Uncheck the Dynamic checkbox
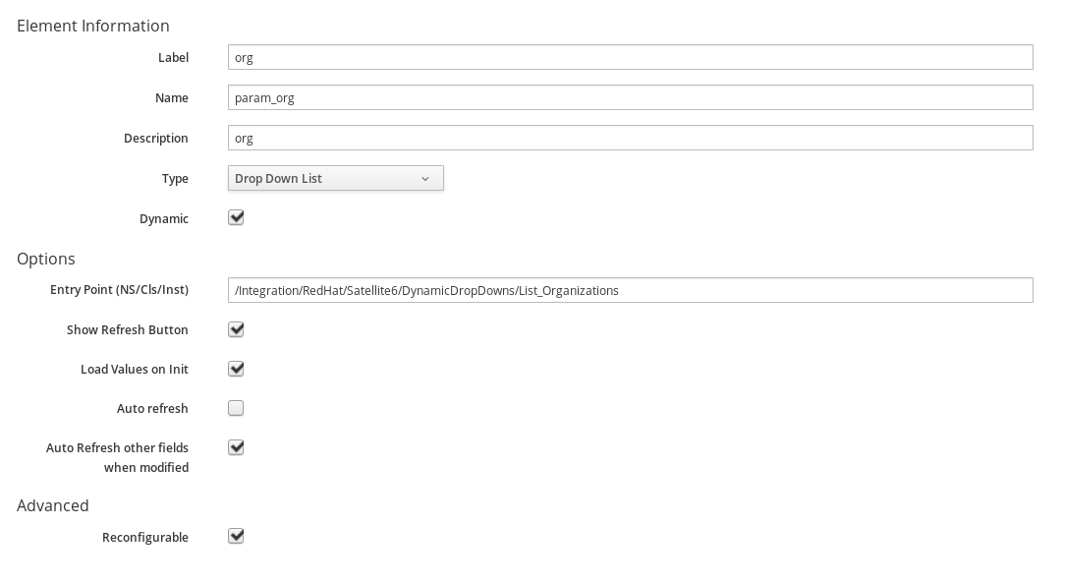 [236, 217]
